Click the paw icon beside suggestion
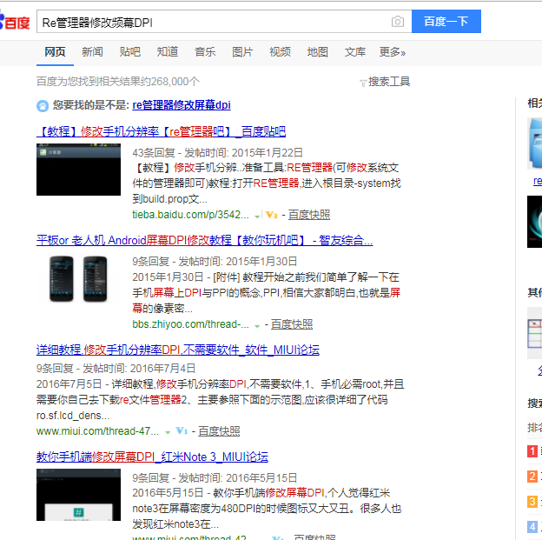The width and height of the screenshot is (542, 540). tap(43, 105)
